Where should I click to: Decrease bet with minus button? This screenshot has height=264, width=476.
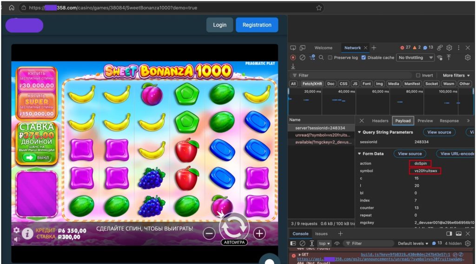click(209, 233)
